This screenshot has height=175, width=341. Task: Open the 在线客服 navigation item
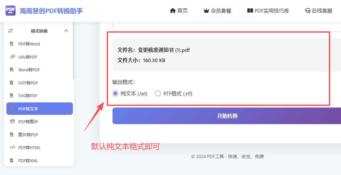(319, 11)
